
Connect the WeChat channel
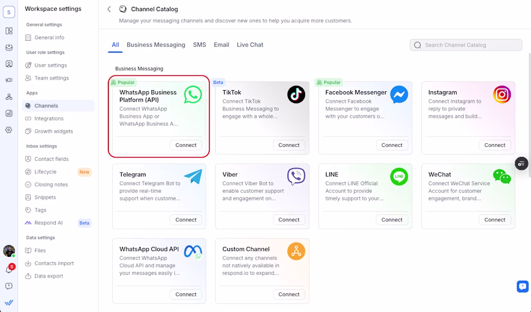click(x=495, y=220)
